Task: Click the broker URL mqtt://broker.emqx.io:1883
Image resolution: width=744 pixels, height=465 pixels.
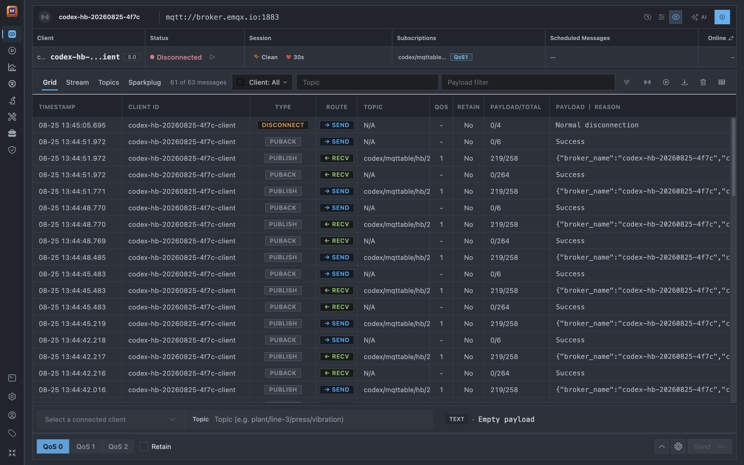Action: pos(222,17)
